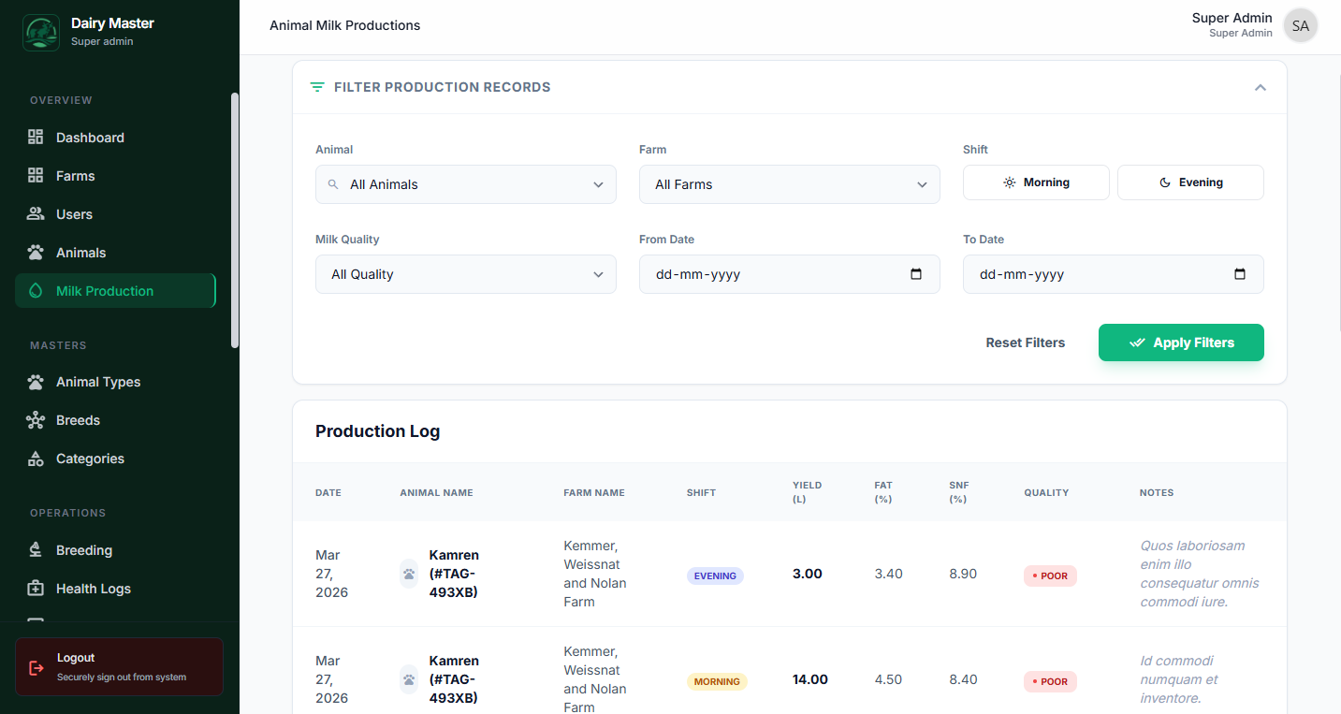Go to Farms in the sidebar
The height and width of the screenshot is (714, 1341).
pyautogui.click(x=75, y=176)
